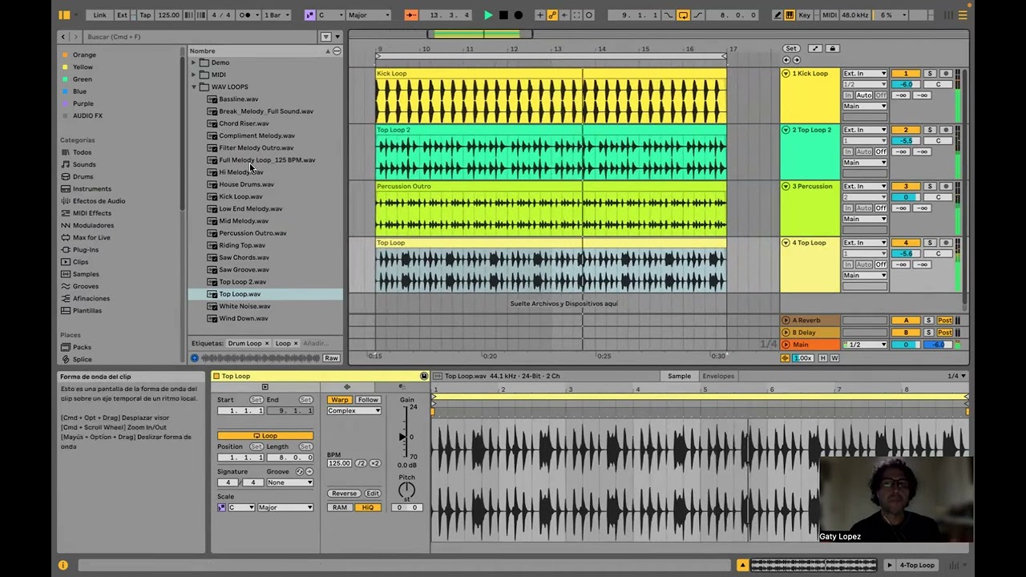This screenshot has height=577, width=1026.
Task: Open the browser filter view funnel icon
Action: [x=325, y=37]
